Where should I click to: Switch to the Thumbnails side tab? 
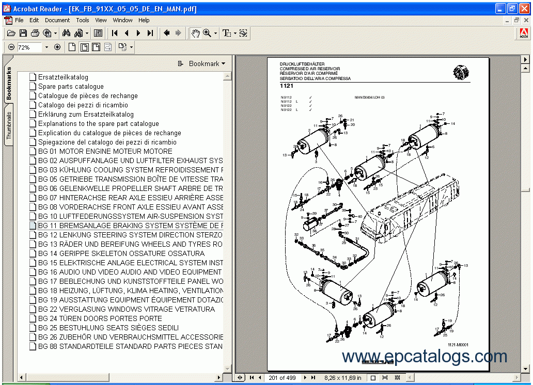pos(8,125)
